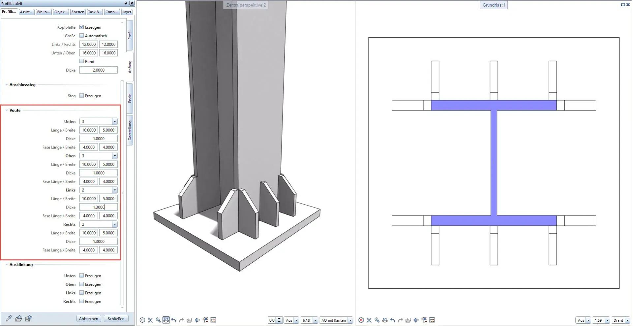Click the 3D navigation mode icon in perspective view
633x326 pixels.
click(166, 320)
